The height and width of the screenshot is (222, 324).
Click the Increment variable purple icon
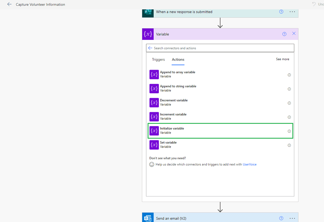click(x=154, y=117)
